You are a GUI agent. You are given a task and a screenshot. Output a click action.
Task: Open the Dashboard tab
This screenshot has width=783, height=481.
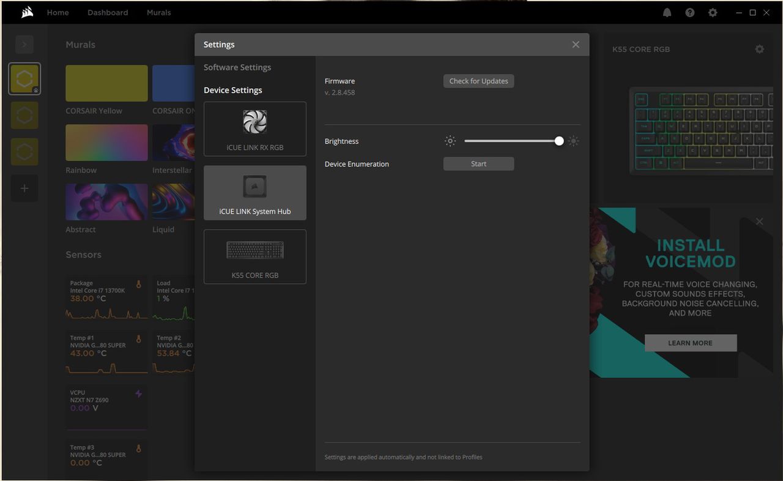(108, 12)
